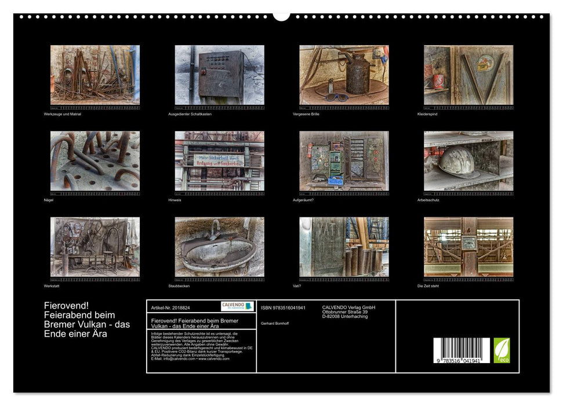Screen dimensions: 563x406
Task: Open the 'Werkstatt' thumbnail
Action: [x=95, y=246]
